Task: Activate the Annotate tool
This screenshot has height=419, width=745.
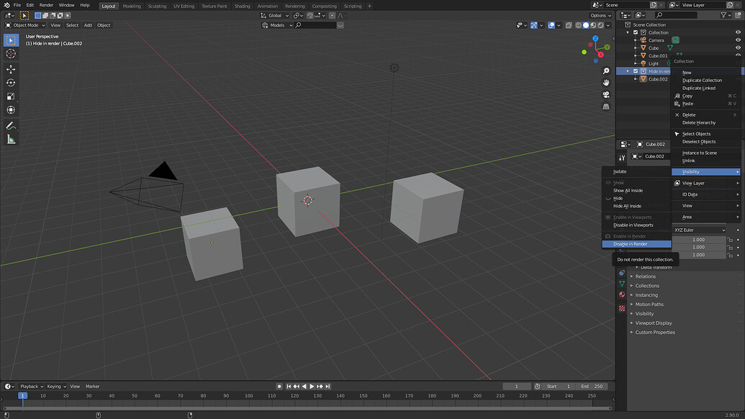Action: tap(10, 126)
